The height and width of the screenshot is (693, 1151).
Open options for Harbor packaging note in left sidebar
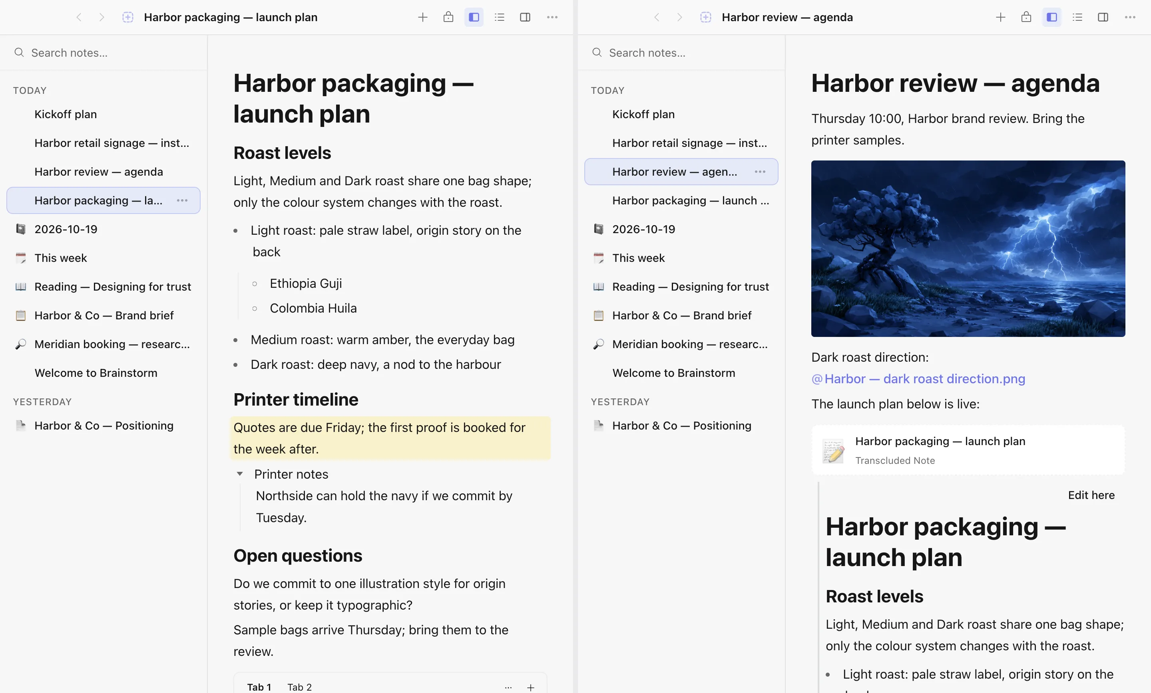click(182, 200)
